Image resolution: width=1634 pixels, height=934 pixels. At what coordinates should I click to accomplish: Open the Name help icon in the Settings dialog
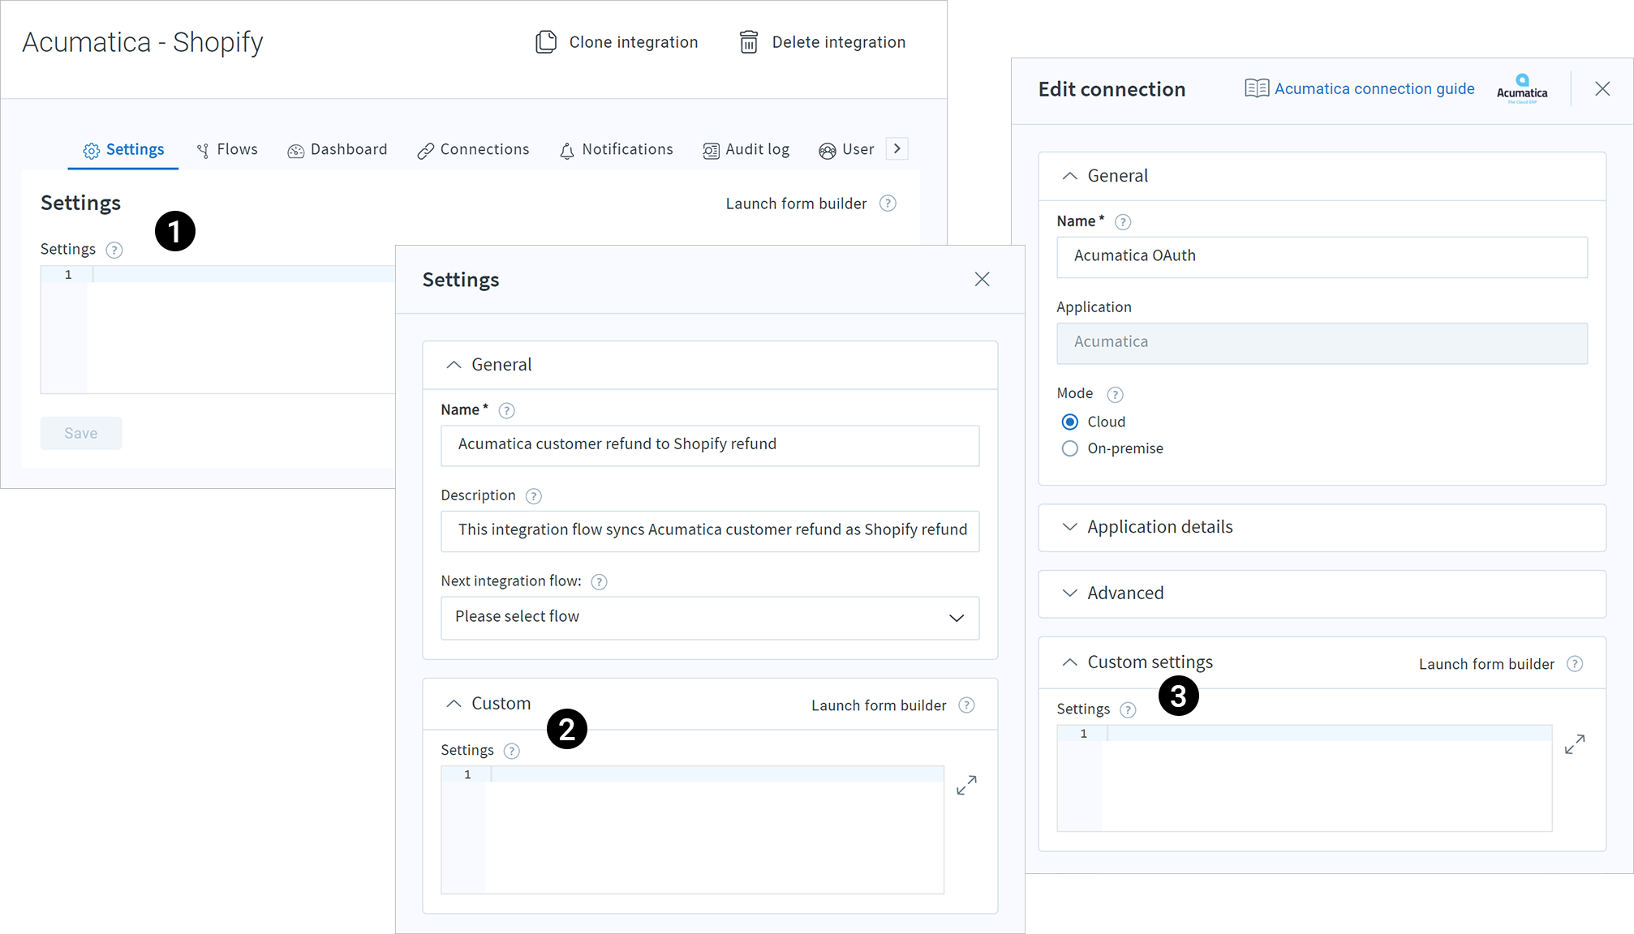[506, 410]
